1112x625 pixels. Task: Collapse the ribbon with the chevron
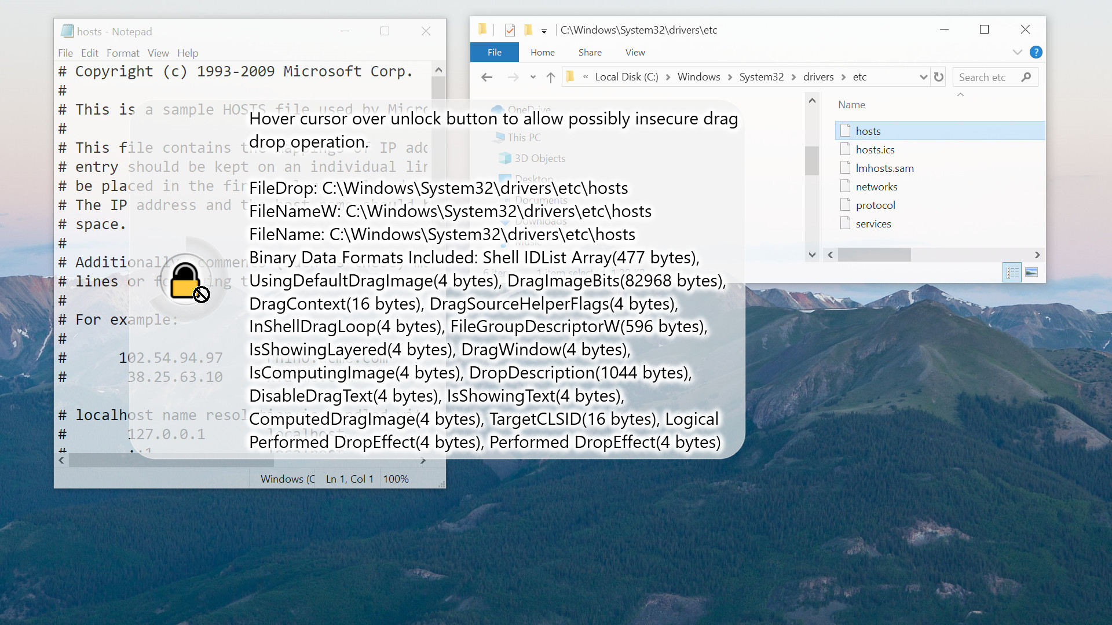tap(1018, 52)
